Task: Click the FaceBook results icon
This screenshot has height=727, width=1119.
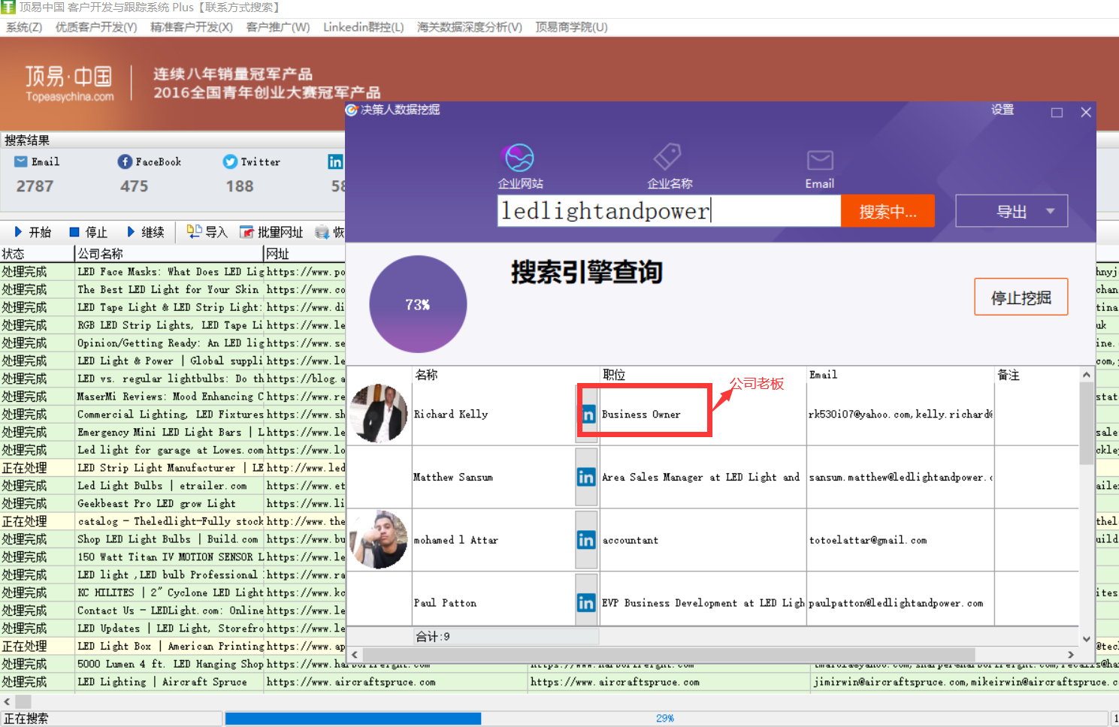Action: pos(125,161)
